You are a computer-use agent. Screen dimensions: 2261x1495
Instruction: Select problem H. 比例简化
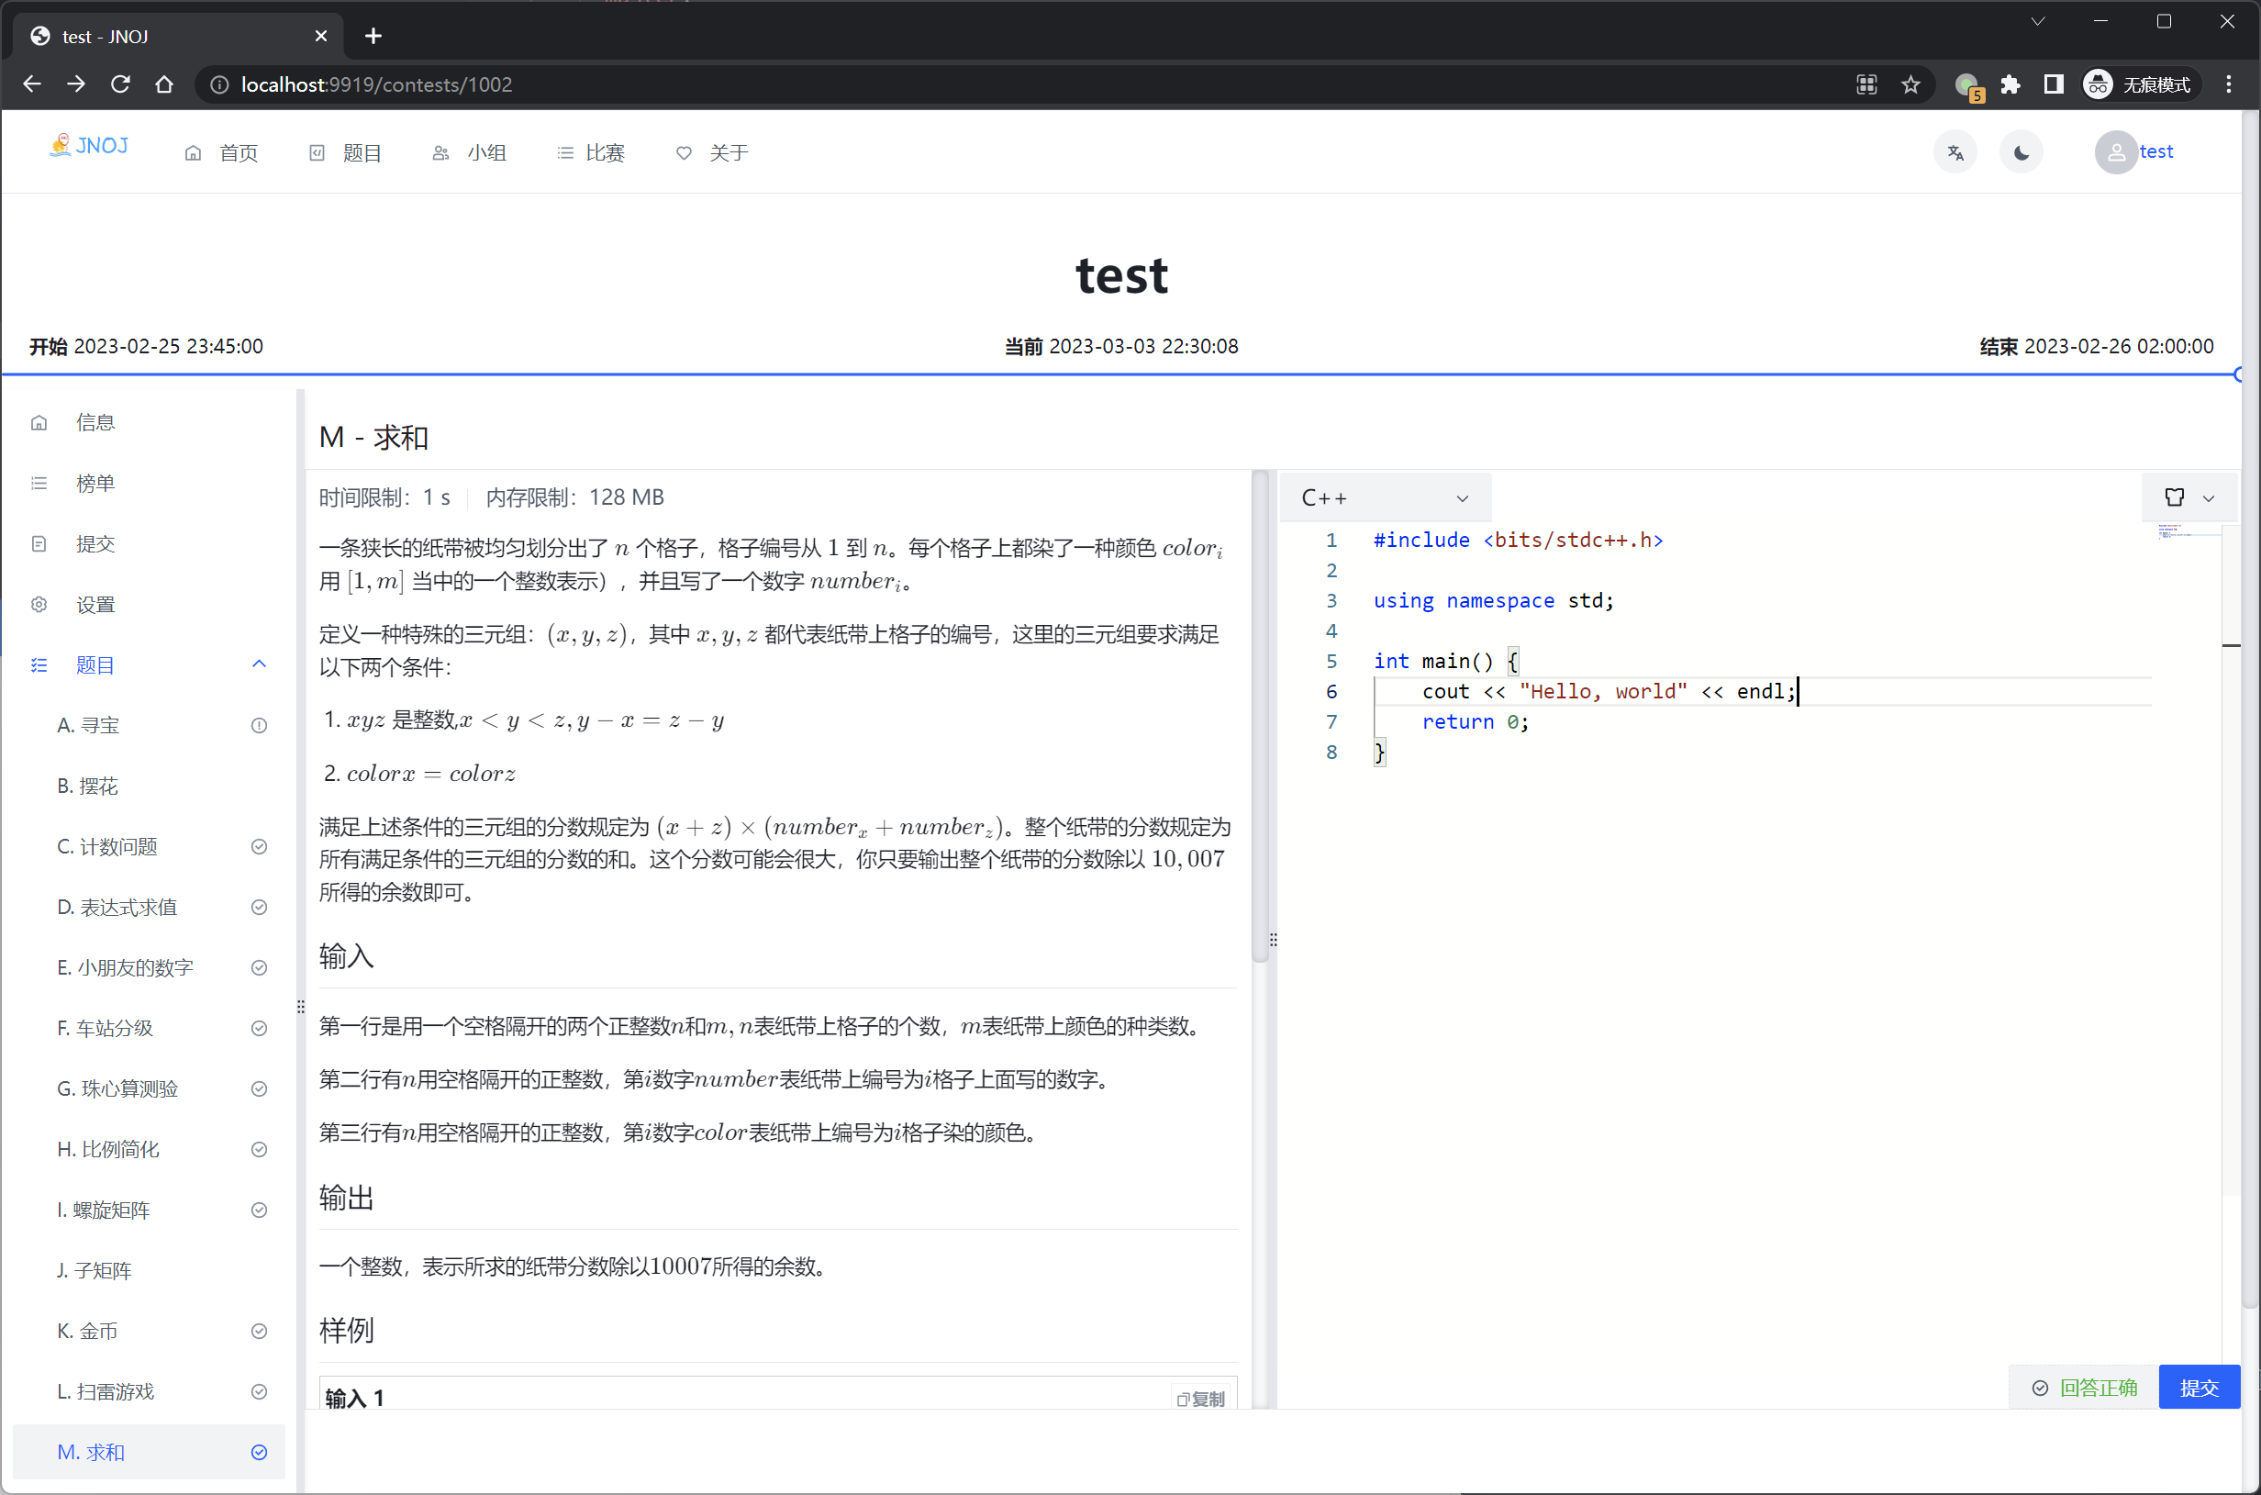150,1149
